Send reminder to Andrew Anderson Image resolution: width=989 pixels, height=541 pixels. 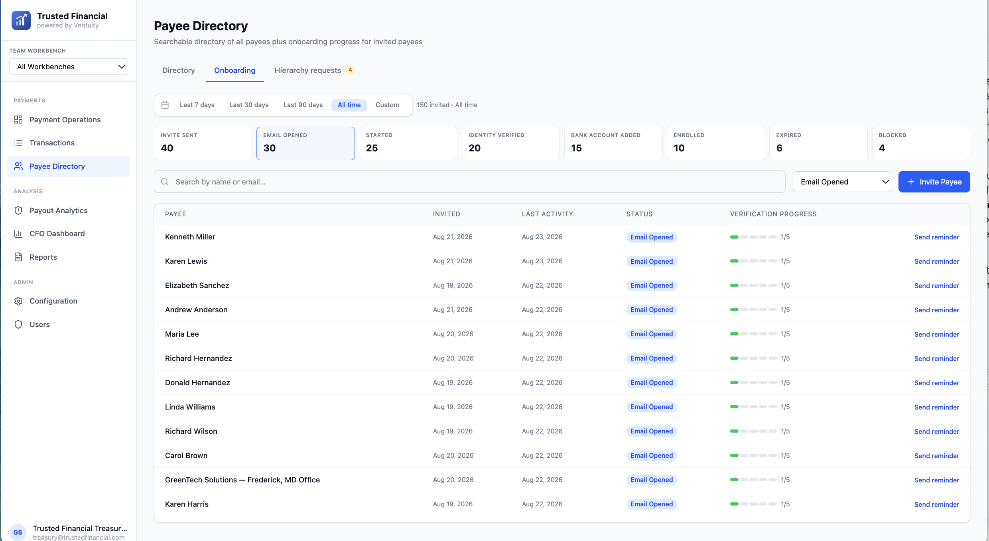click(937, 310)
